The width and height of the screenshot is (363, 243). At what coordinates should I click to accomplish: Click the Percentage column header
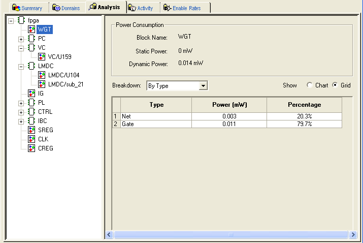tap(304, 105)
